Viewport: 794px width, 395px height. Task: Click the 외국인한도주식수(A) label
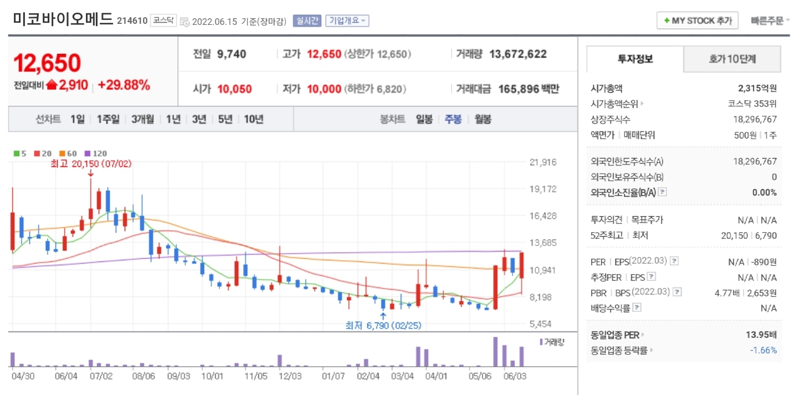627,161
